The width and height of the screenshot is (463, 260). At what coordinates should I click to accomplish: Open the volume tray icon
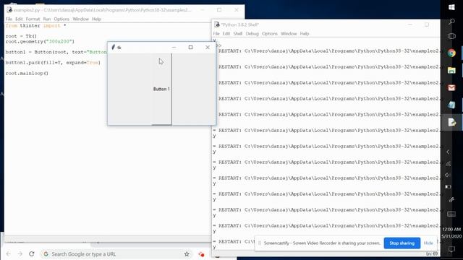448,175
